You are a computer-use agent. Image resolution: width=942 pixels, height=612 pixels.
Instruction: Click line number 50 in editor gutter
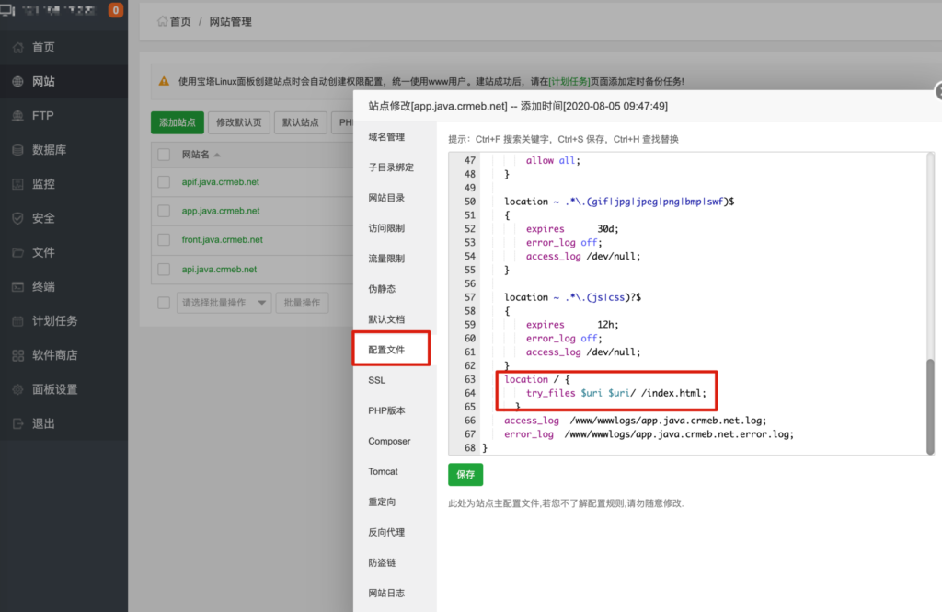pyautogui.click(x=470, y=202)
